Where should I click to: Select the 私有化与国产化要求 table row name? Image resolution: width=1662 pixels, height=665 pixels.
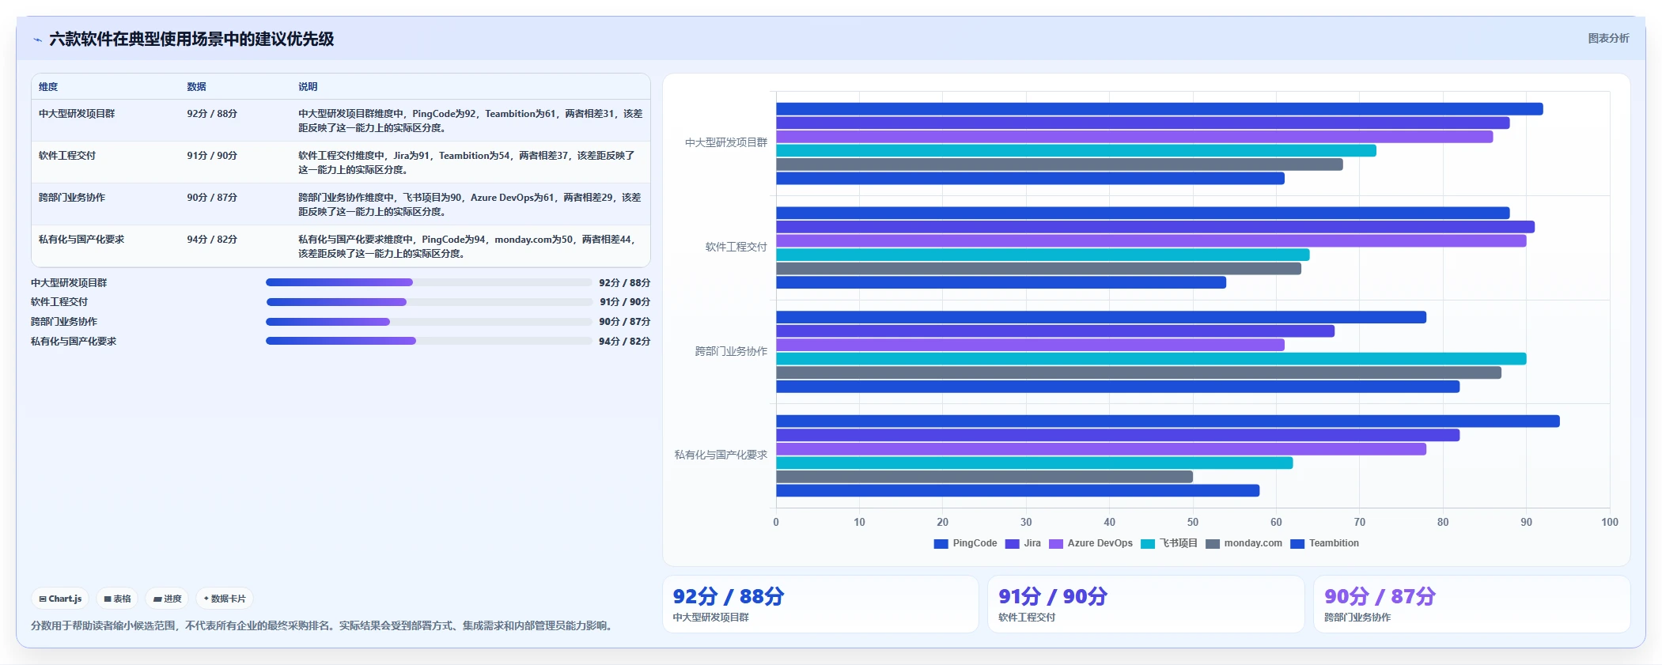point(81,240)
